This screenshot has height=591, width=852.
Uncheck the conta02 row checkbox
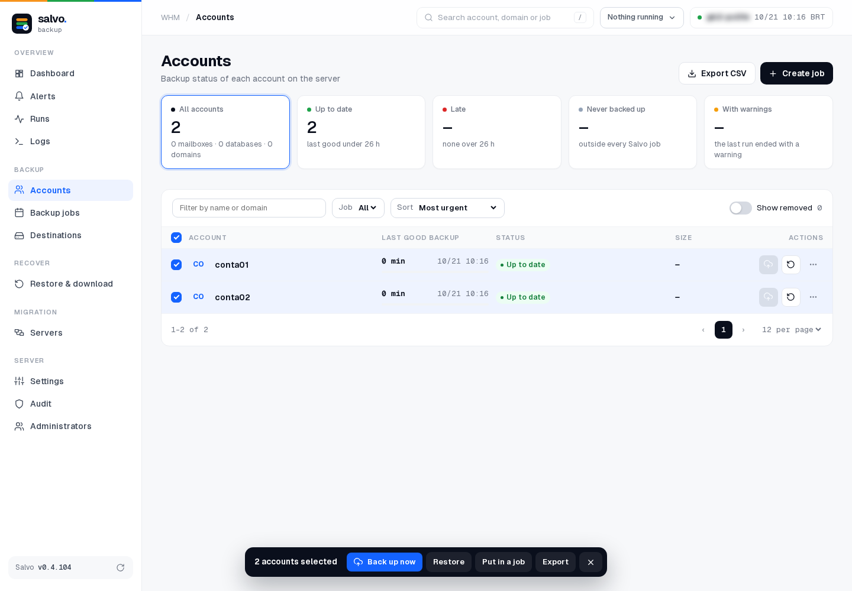coord(176,297)
